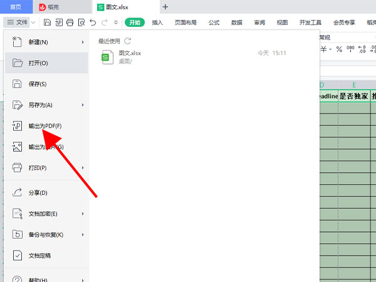
Task: Choose 输出为PDF(F) menu item
Action: (46, 126)
